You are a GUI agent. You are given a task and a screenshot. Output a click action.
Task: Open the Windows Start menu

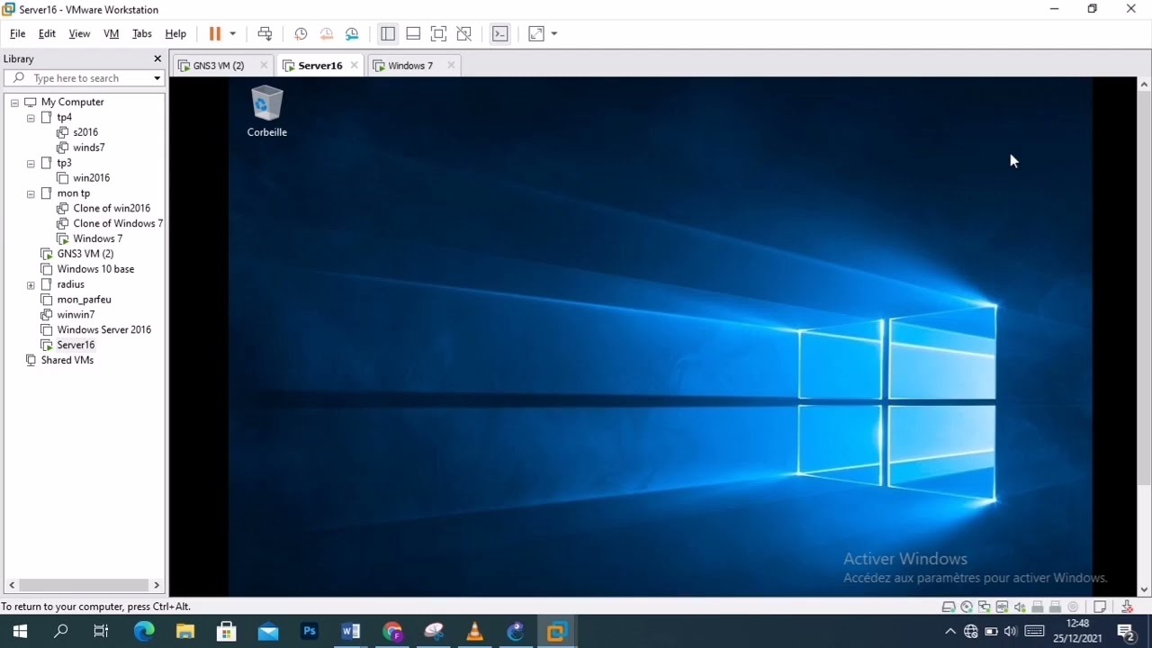(x=20, y=632)
